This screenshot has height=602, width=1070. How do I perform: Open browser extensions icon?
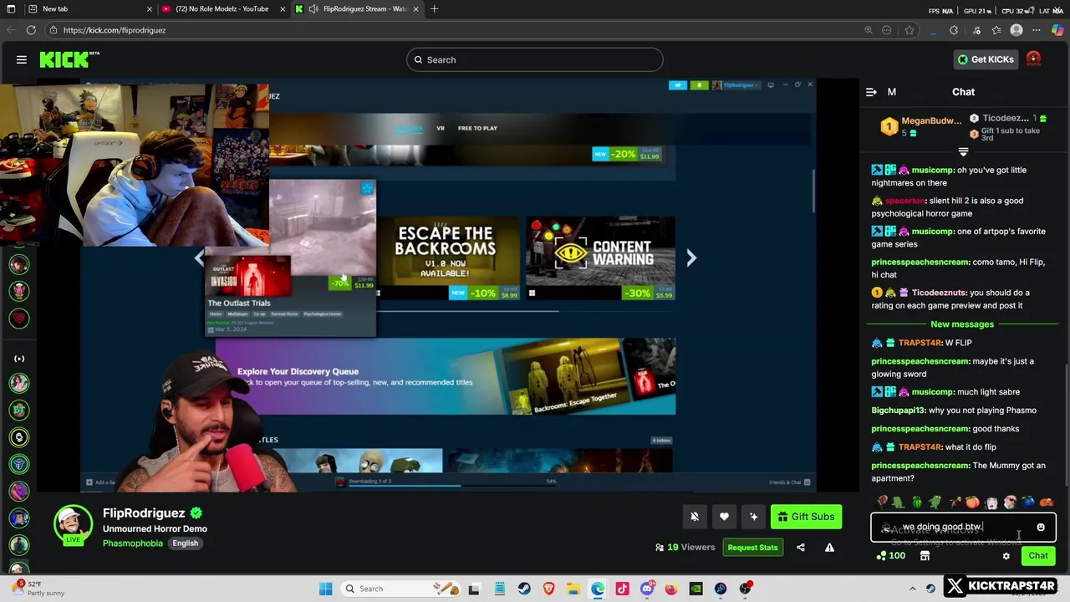click(x=954, y=30)
